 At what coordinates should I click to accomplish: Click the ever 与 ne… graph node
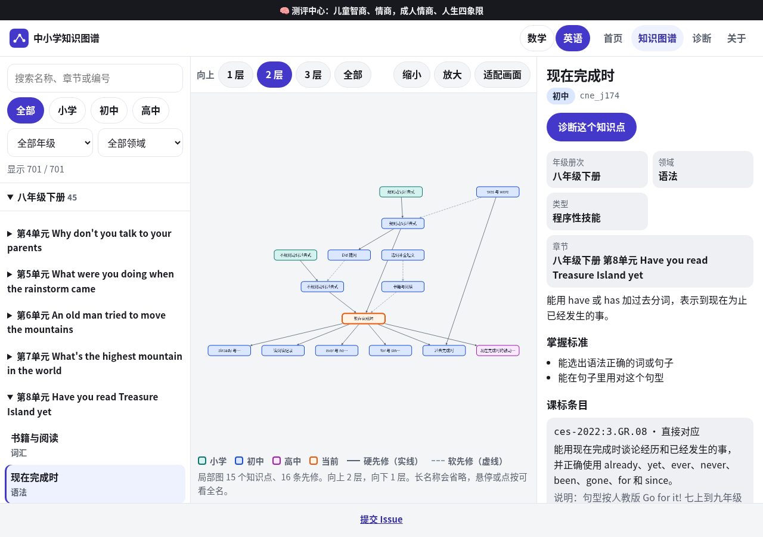[337, 351]
